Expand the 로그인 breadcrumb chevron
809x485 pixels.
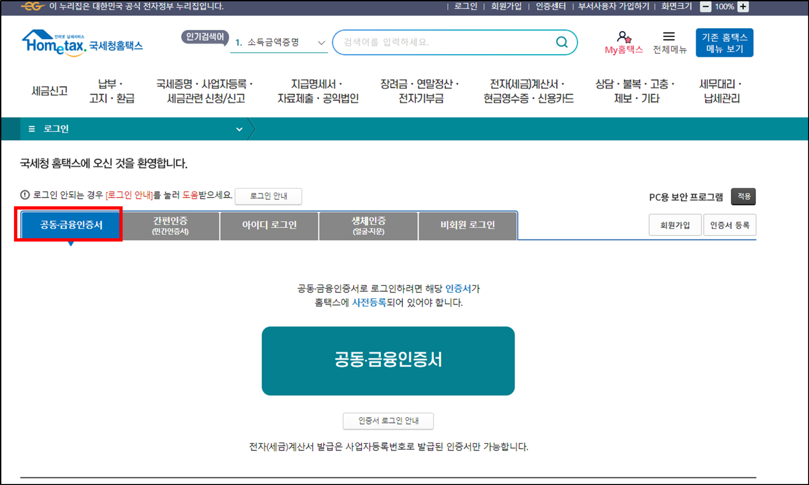click(x=239, y=129)
